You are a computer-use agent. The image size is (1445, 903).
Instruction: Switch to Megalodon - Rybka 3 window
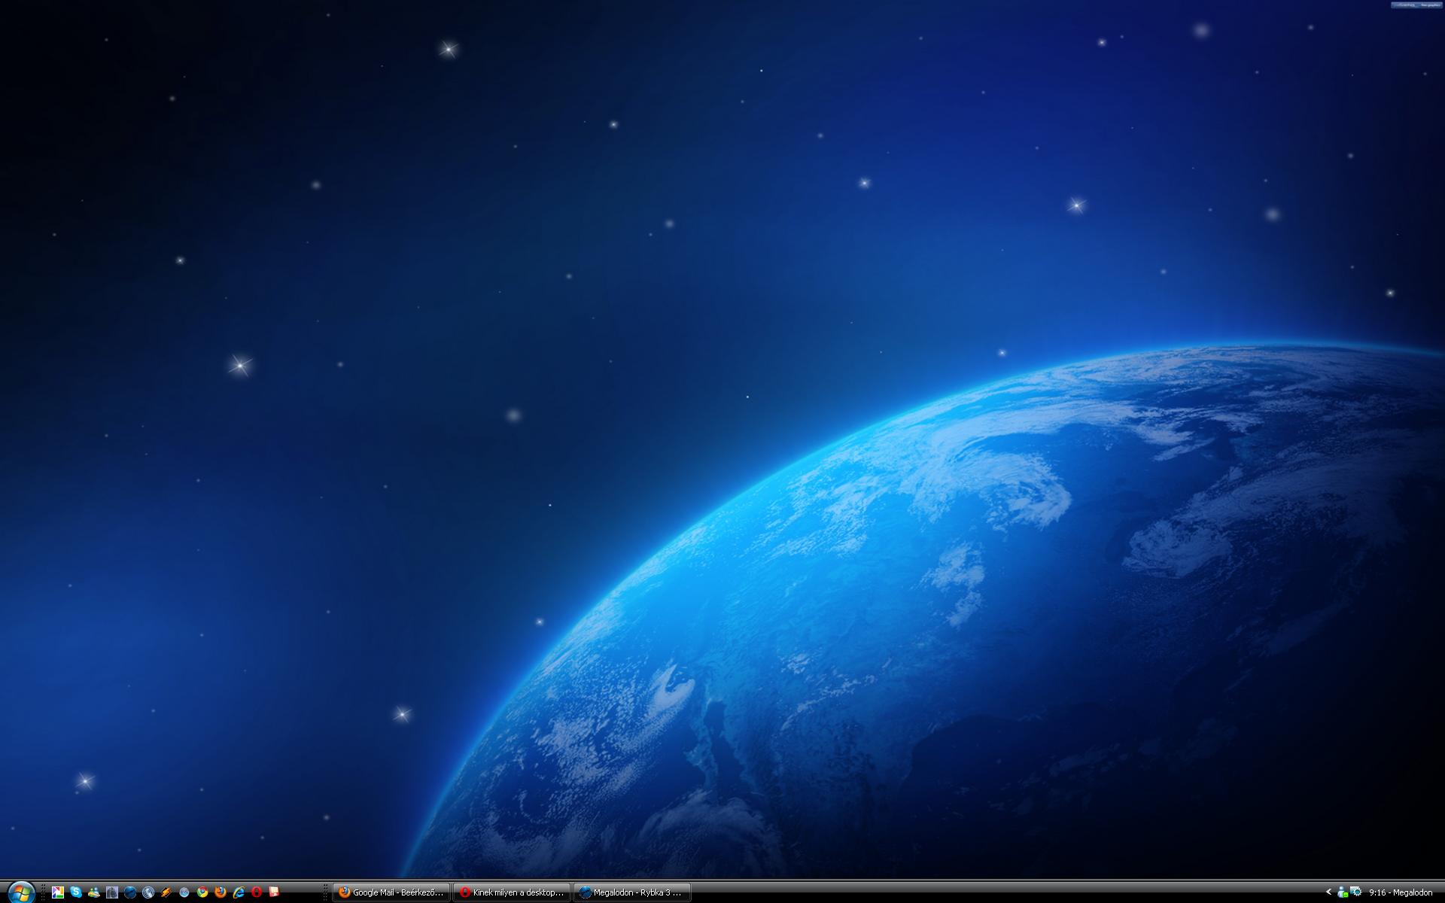(x=632, y=892)
